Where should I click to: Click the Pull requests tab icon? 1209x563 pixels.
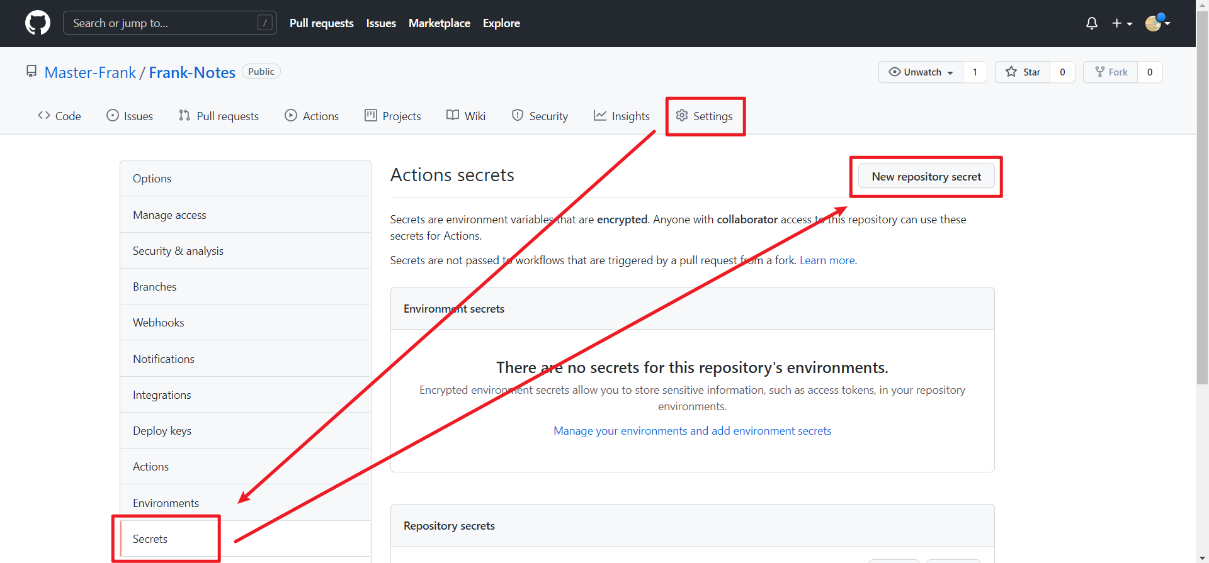[x=184, y=115]
